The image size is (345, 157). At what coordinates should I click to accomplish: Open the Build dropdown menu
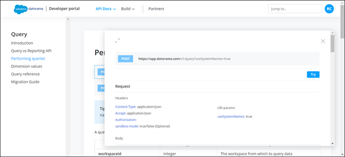[x=128, y=9]
